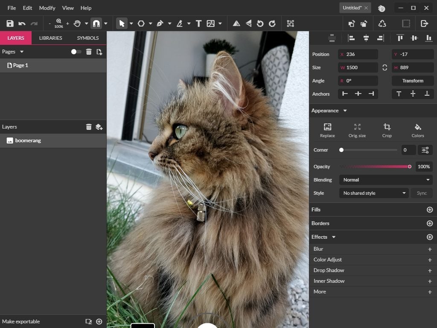
Task: Flip the image vertically
Action: [x=249, y=23]
